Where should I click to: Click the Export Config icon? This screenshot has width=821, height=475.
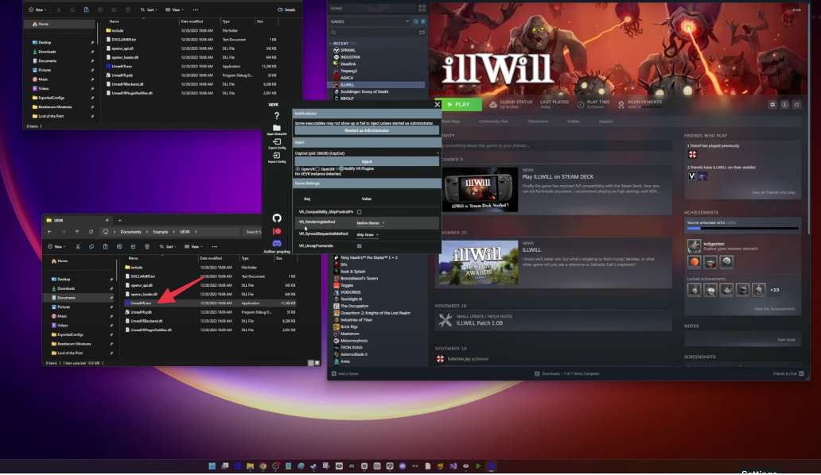tap(277, 141)
